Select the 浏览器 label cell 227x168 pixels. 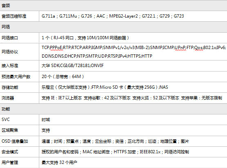click(19, 98)
